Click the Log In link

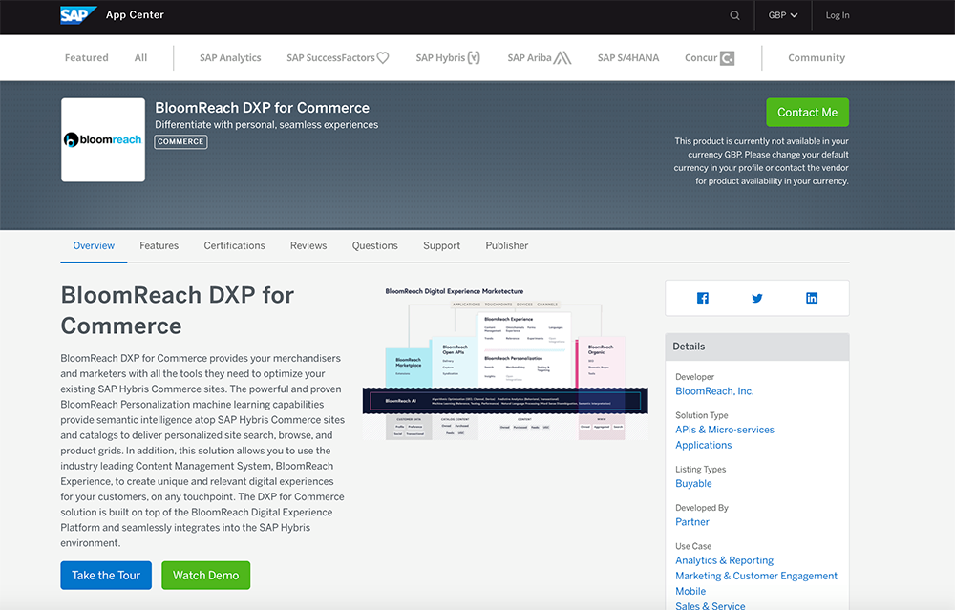coord(837,15)
